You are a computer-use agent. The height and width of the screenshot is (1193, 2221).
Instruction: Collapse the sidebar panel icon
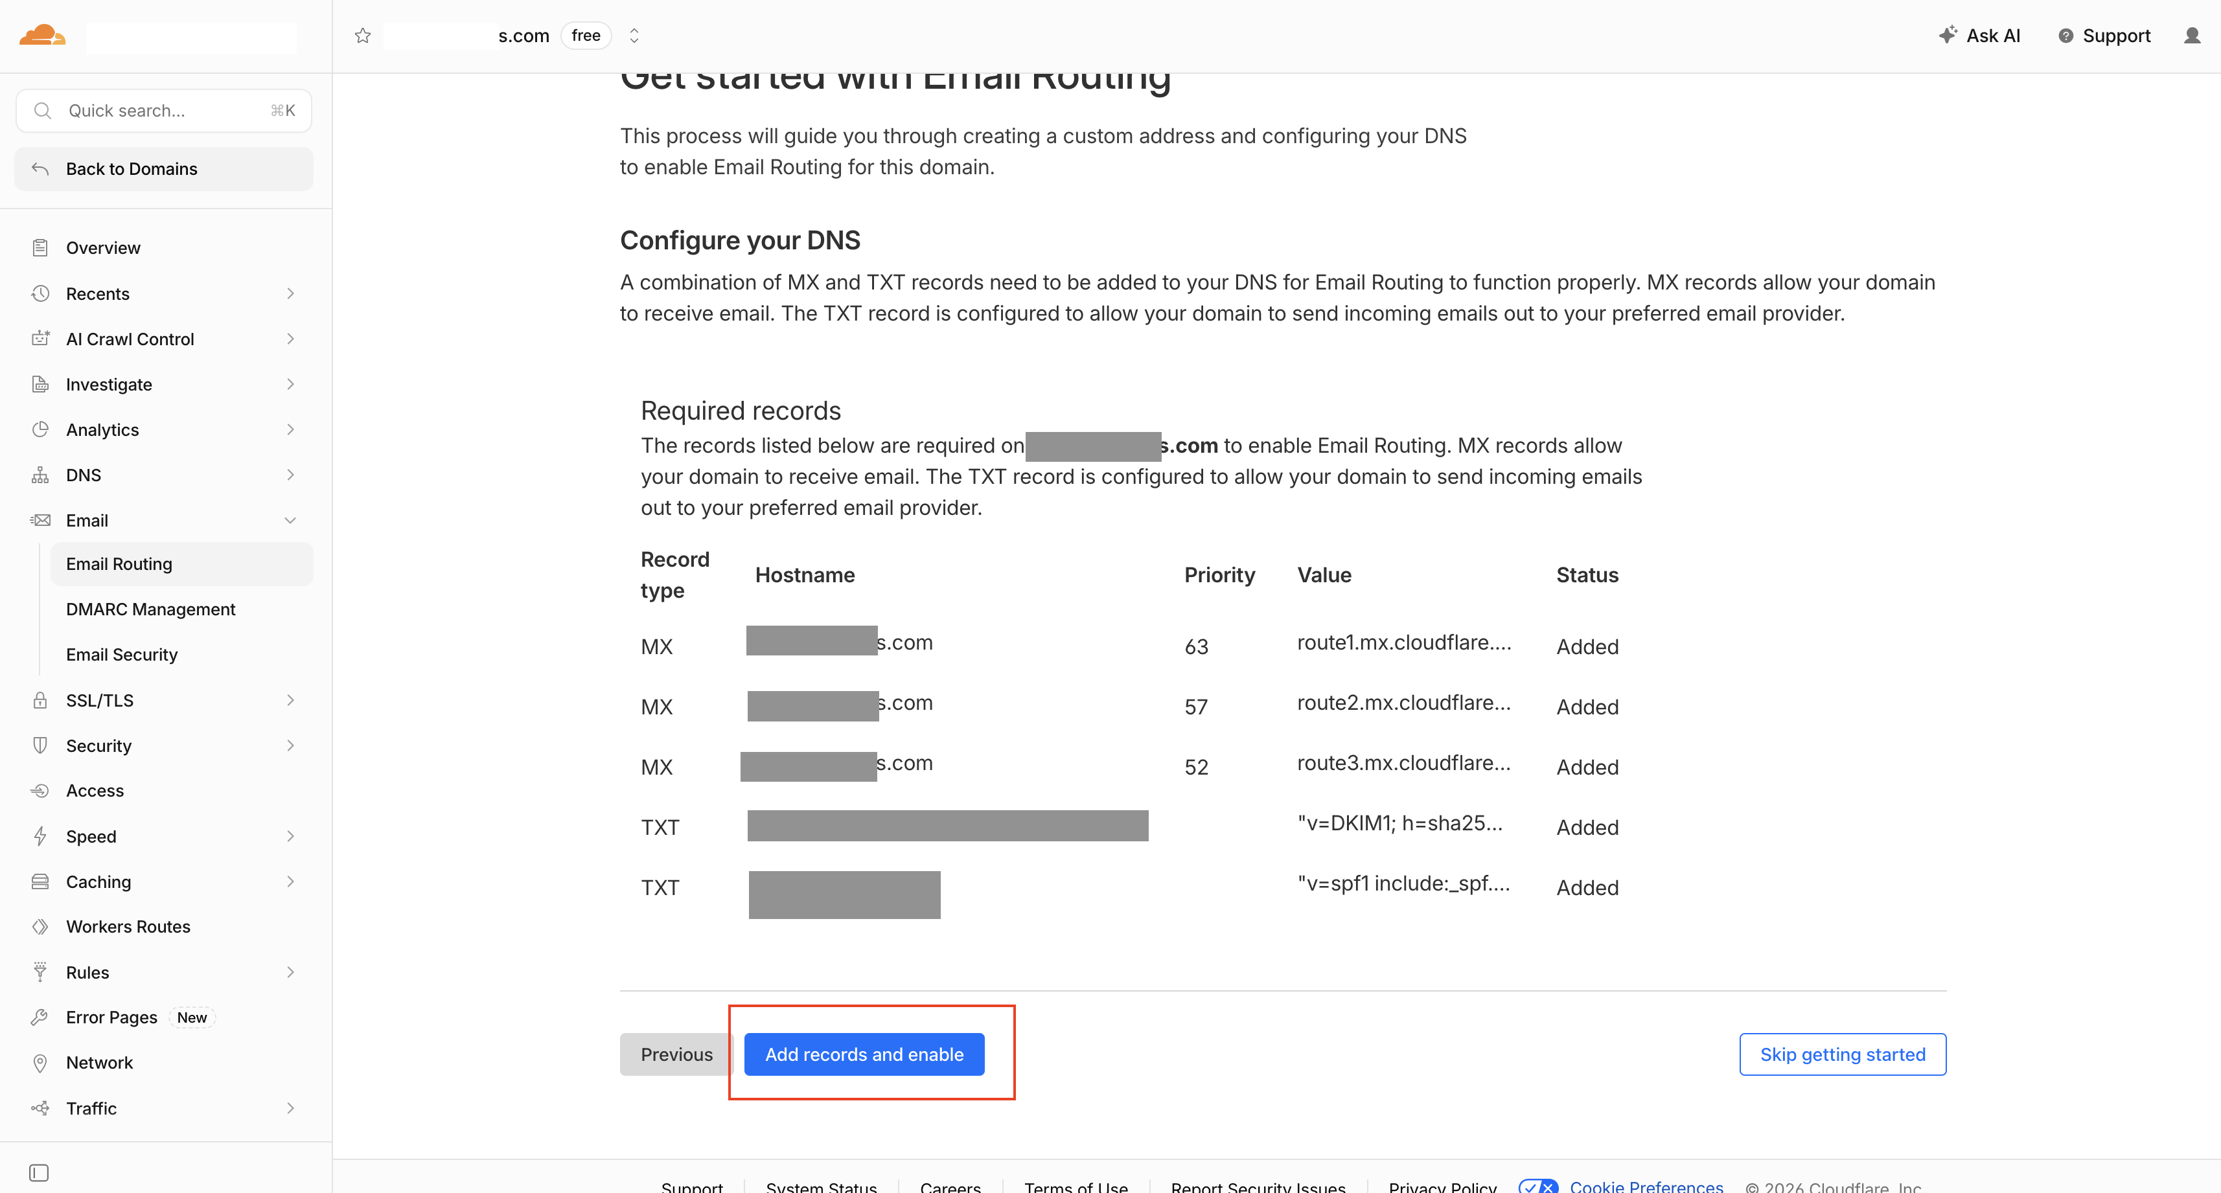[x=39, y=1173]
